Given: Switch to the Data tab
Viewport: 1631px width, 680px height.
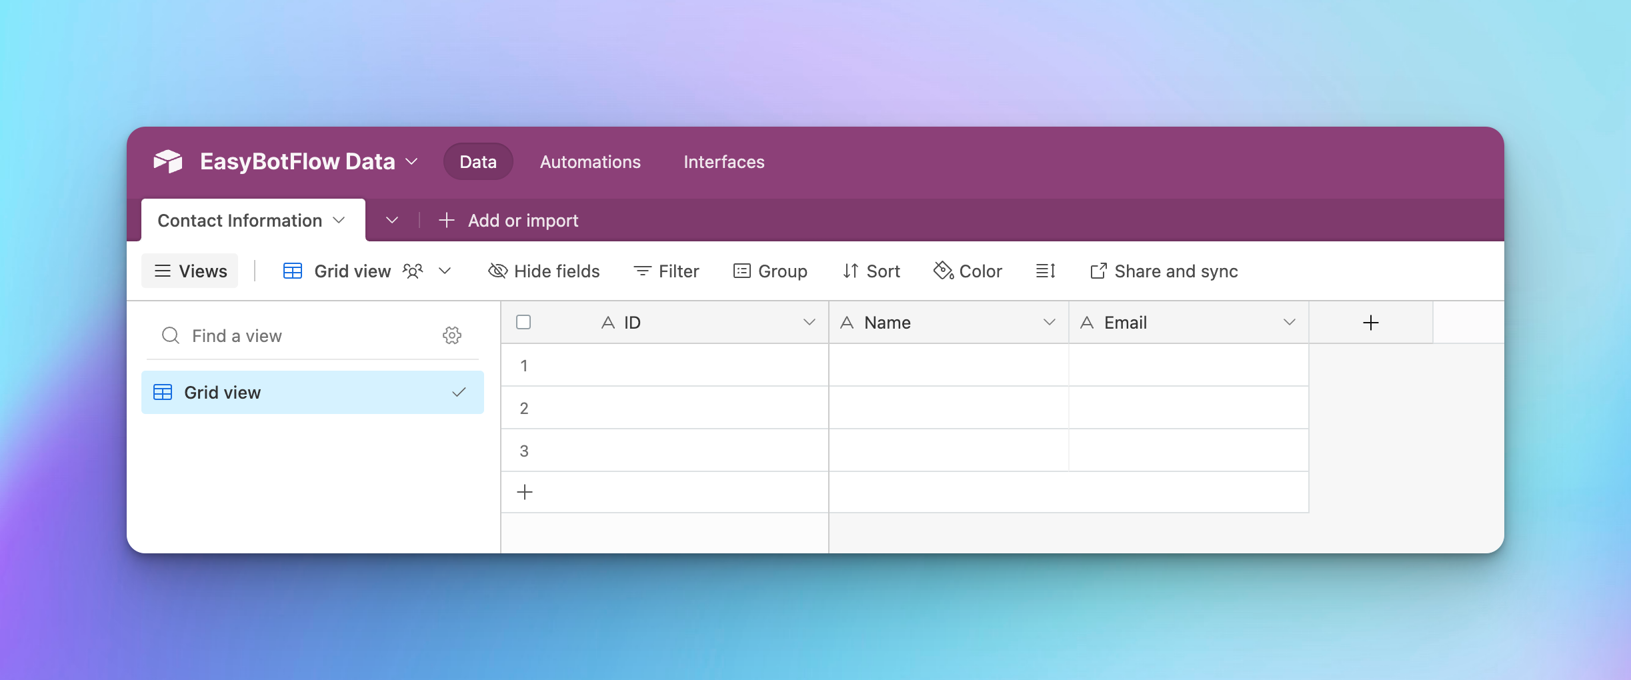Looking at the screenshot, I should (x=478, y=161).
